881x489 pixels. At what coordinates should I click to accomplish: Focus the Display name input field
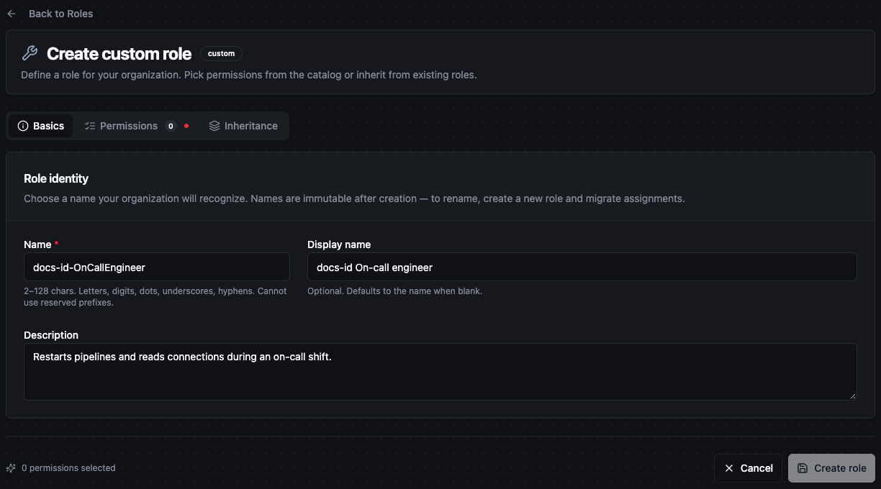point(582,267)
